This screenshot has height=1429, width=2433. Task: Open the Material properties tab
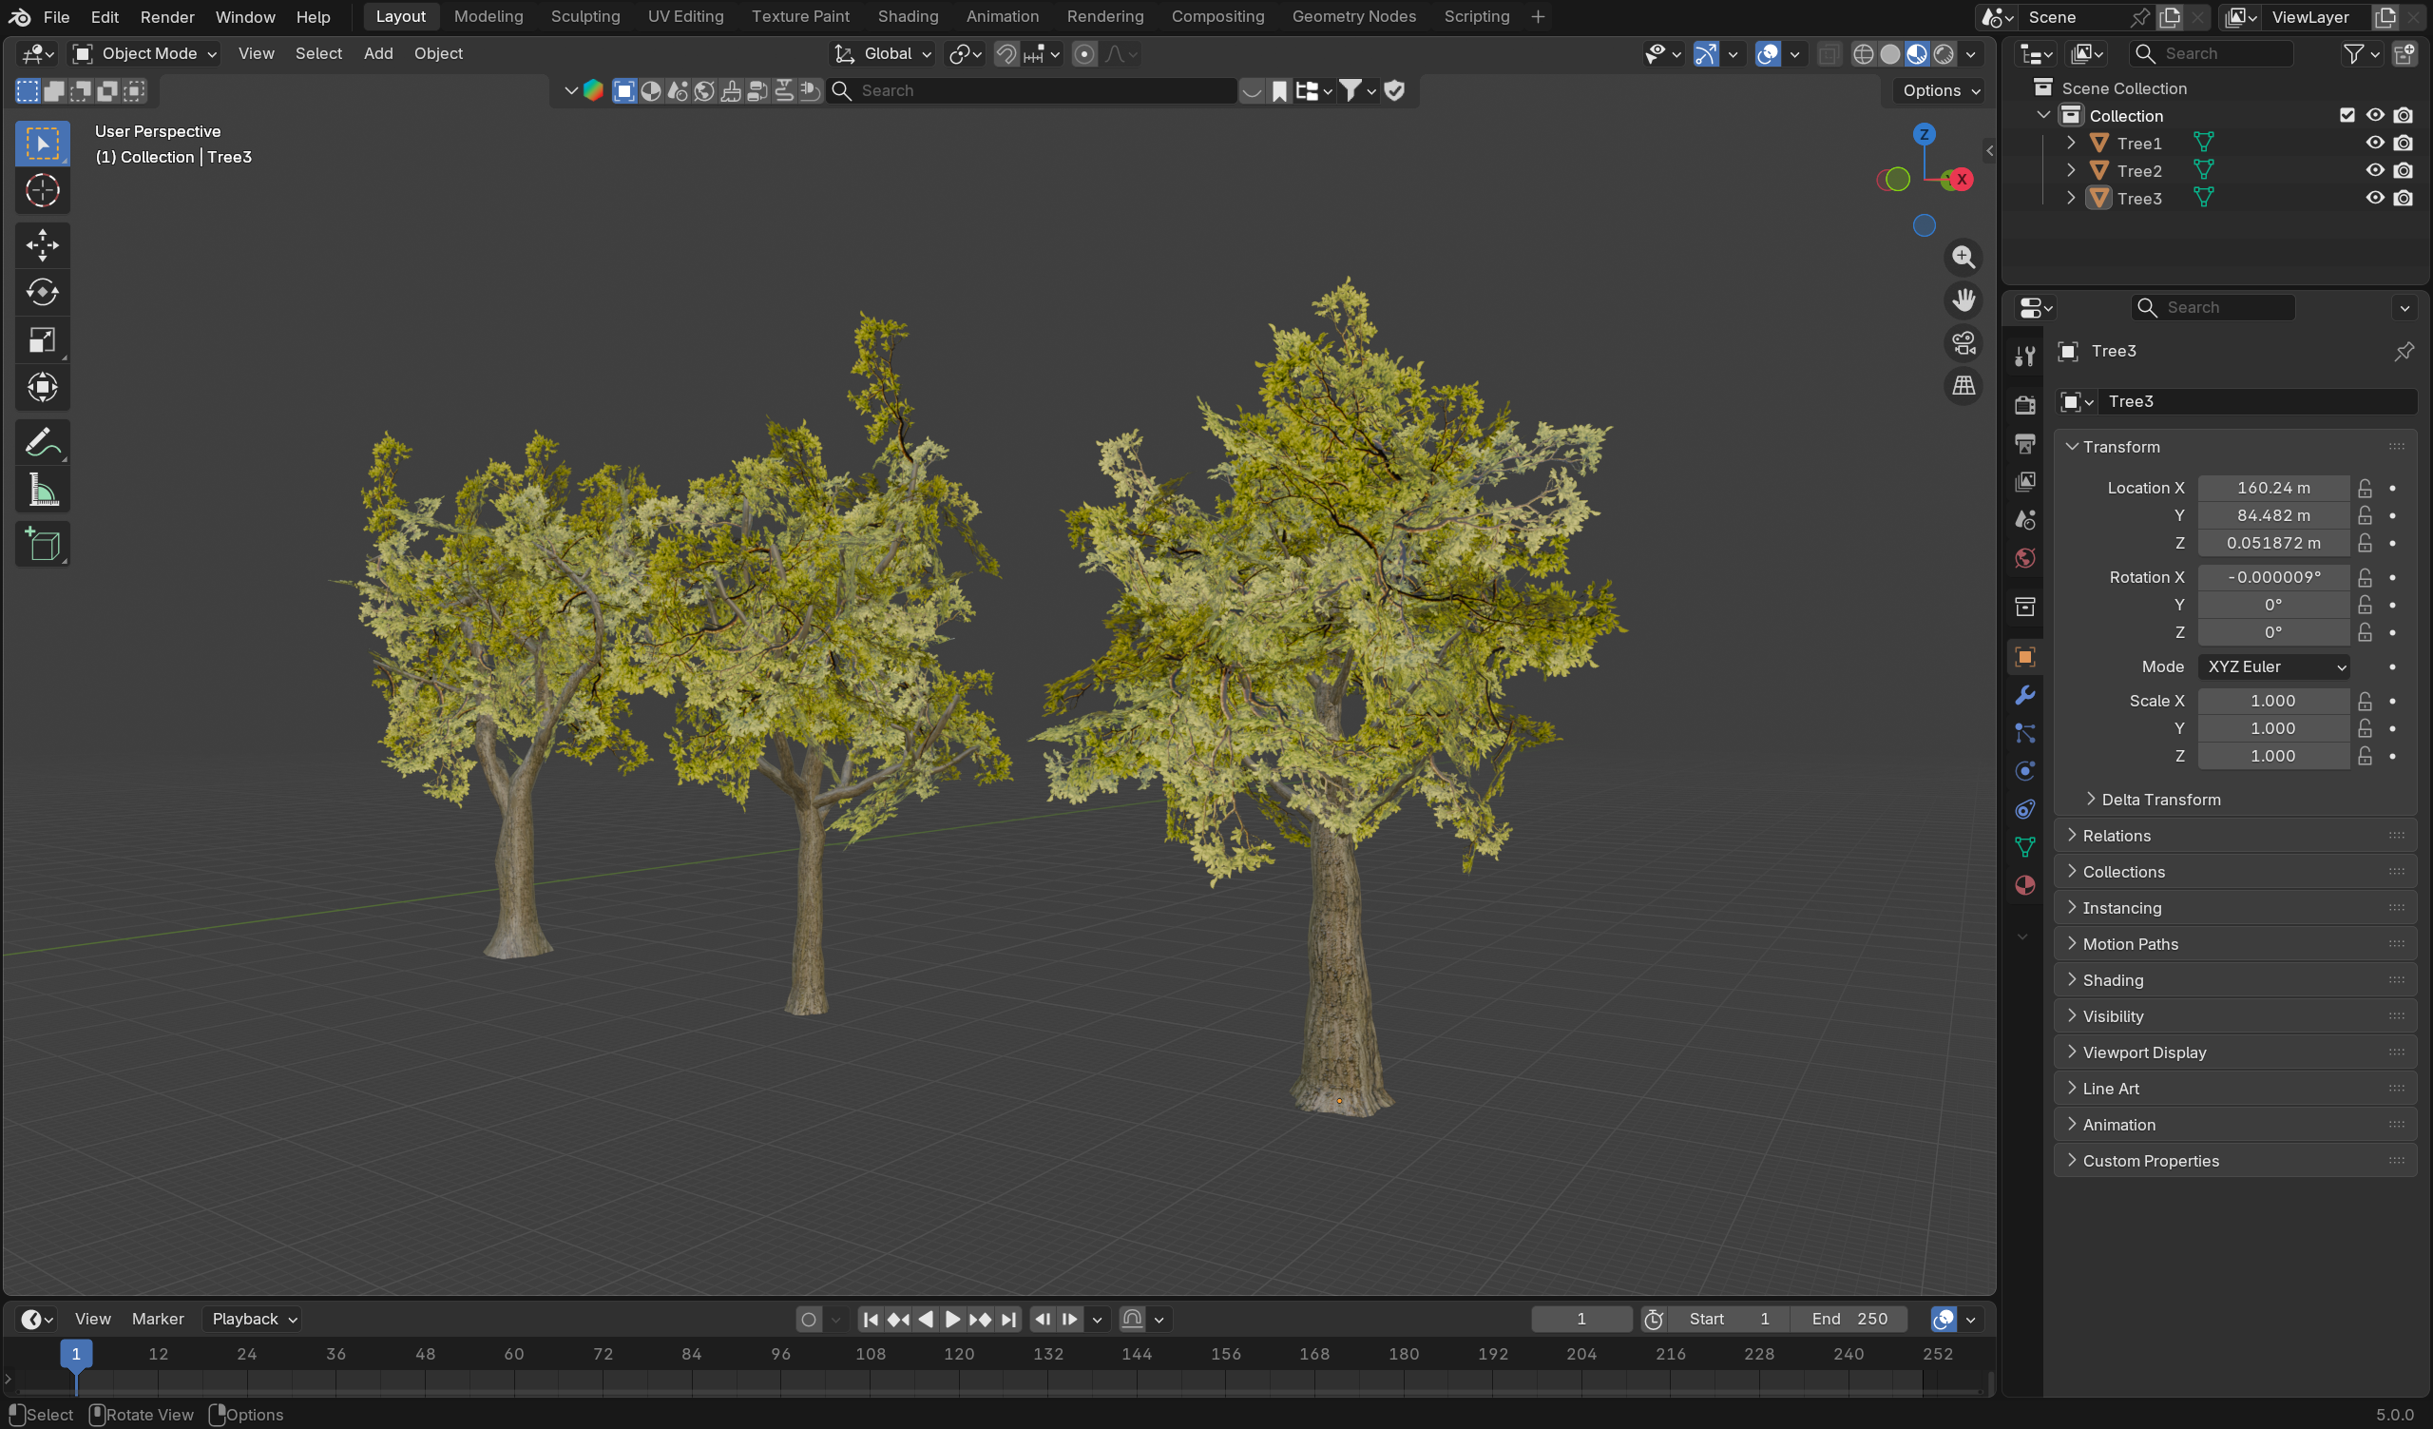(x=2024, y=885)
